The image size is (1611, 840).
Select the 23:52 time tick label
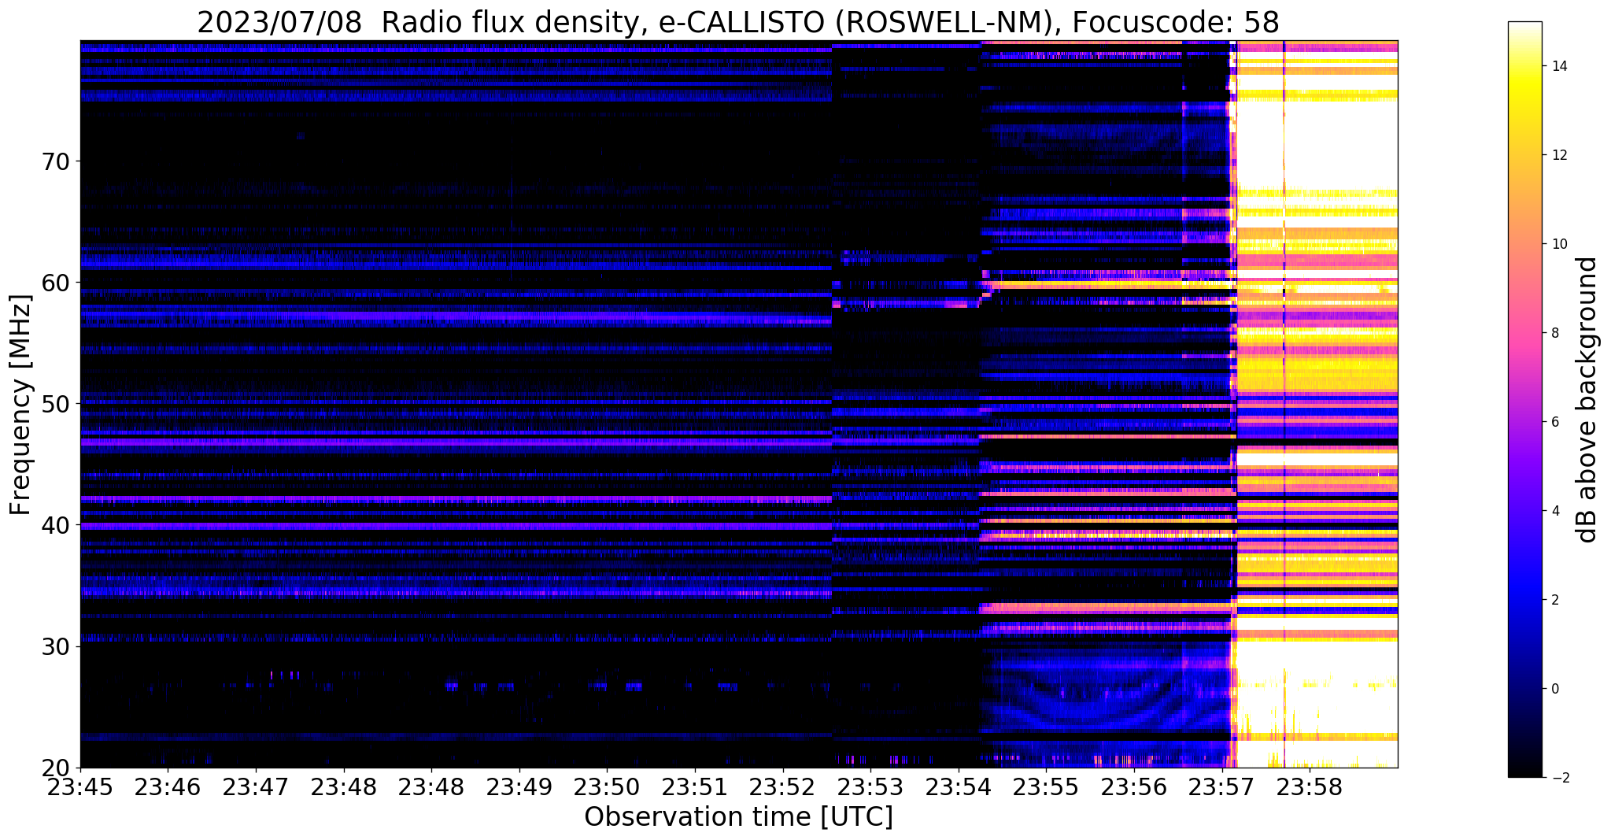[x=783, y=786]
